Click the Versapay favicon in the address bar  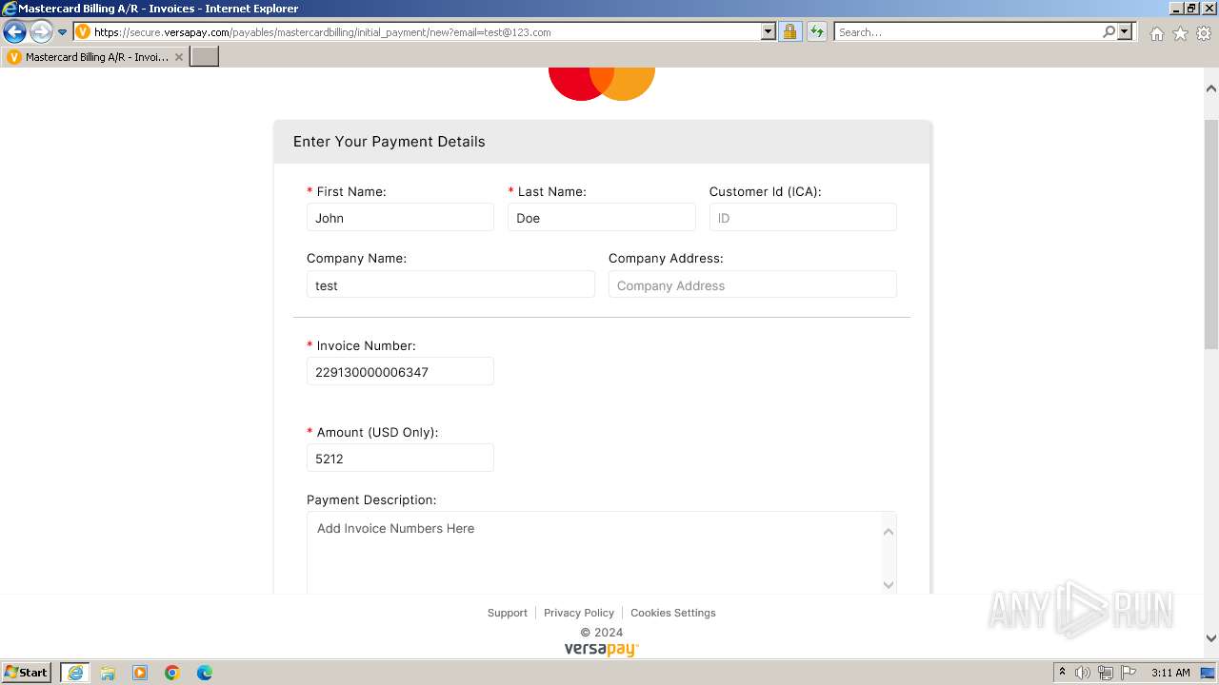pyautogui.click(x=83, y=32)
